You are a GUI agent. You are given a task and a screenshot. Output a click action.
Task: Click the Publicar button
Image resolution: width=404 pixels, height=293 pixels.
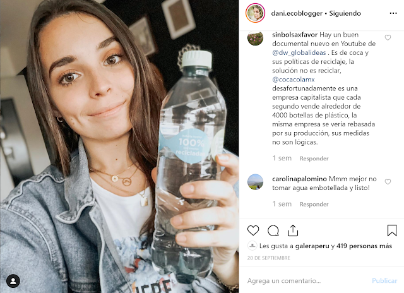(x=384, y=280)
